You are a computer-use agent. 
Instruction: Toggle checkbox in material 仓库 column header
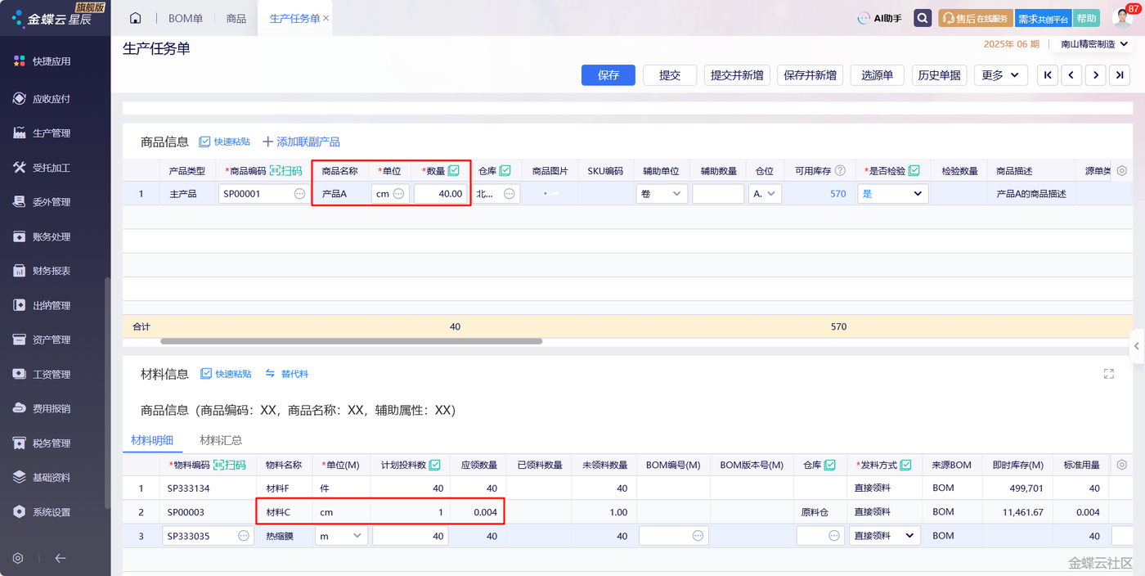[830, 465]
